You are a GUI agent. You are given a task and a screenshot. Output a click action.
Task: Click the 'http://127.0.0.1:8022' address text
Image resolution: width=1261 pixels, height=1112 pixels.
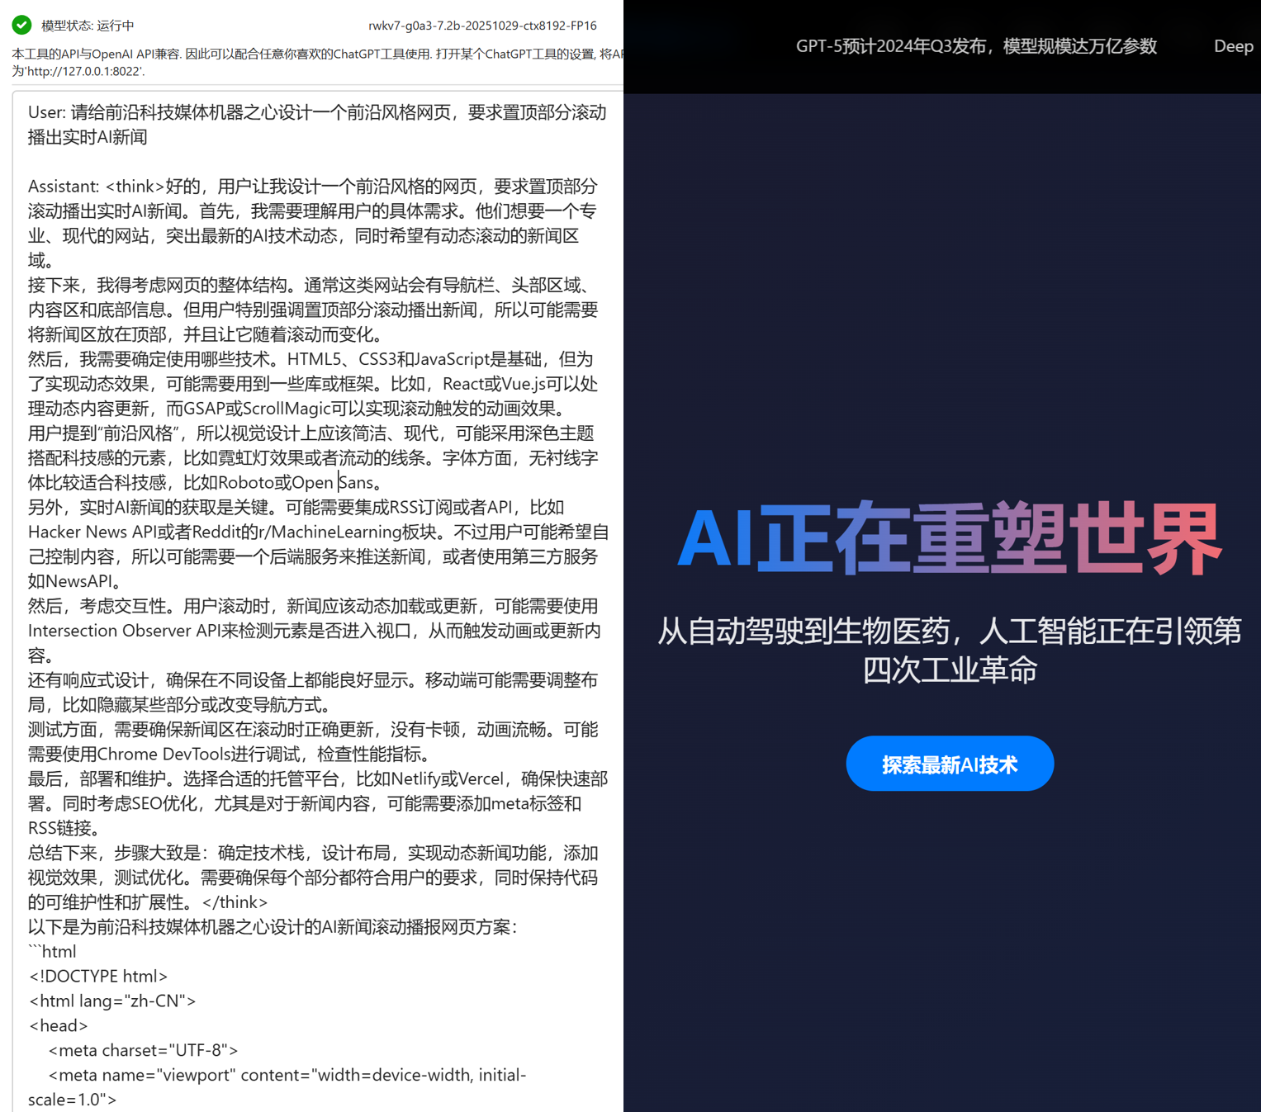(84, 72)
